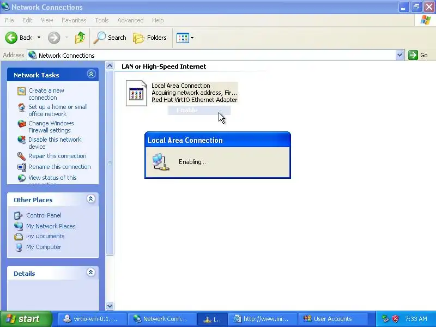Open the Edit menu
The height and width of the screenshot is (327, 436).
coord(27,20)
